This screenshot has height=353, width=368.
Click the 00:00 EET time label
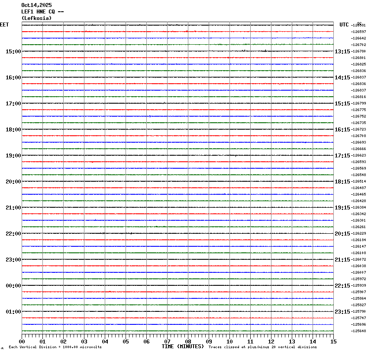(13, 286)
